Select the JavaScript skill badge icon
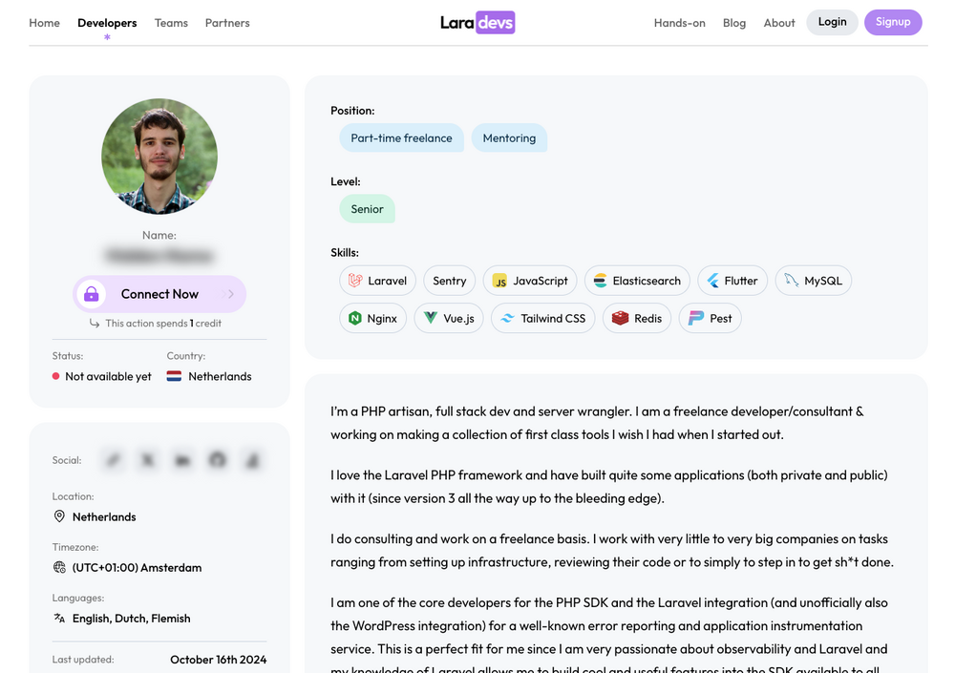The image size is (955, 673). 499,281
